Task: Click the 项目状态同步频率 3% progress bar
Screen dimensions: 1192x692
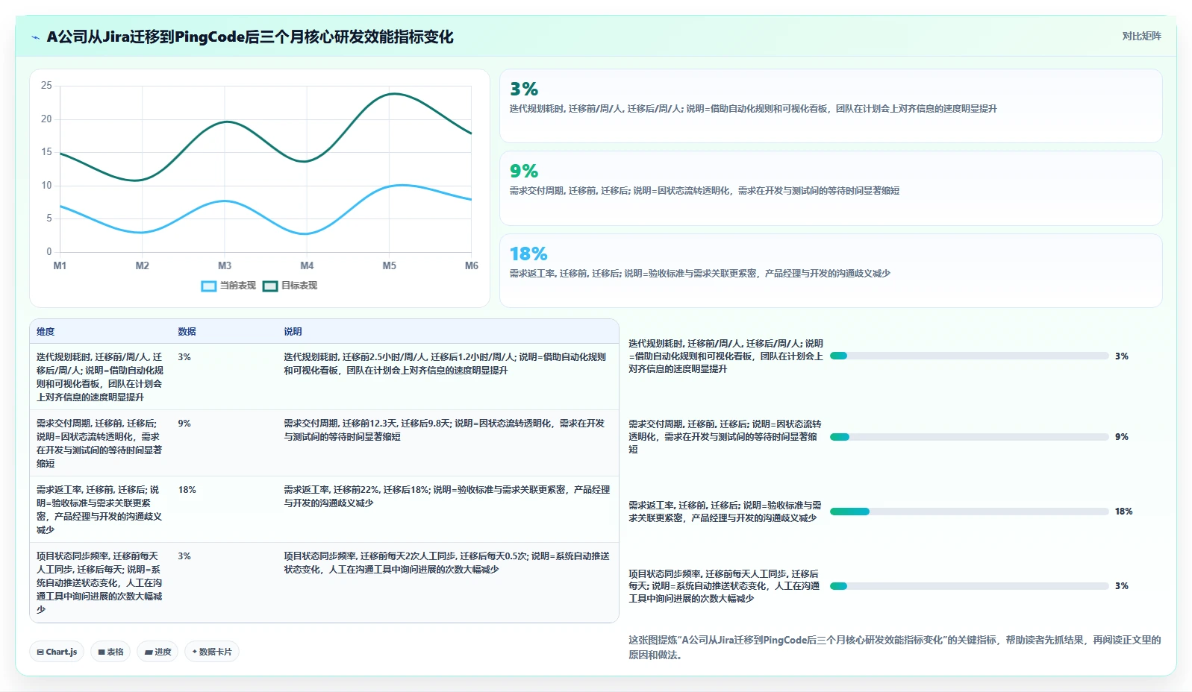Action: coord(969,586)
